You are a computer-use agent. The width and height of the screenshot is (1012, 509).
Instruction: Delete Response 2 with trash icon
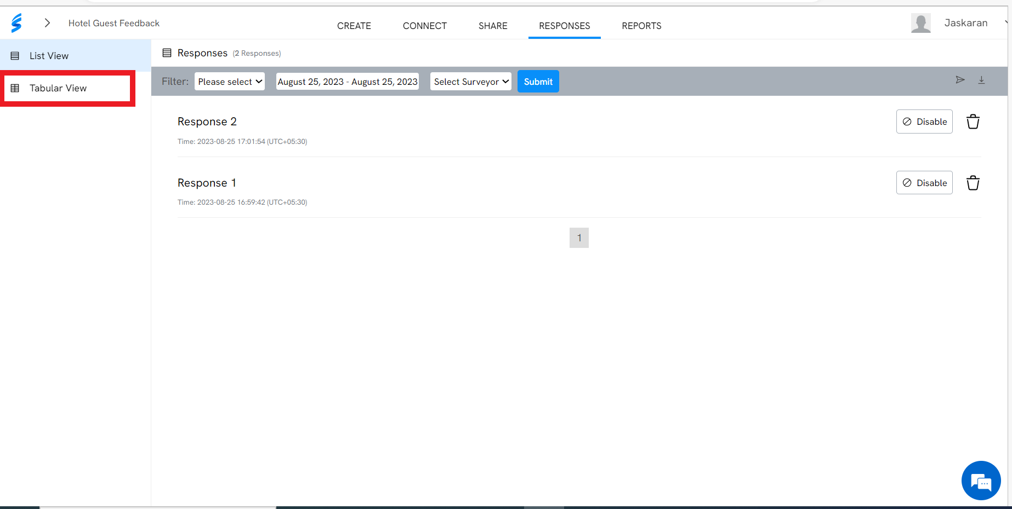coord(973,122)
